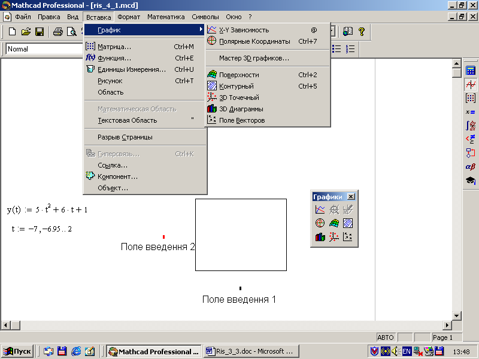The image size is (479, 359).
Task: Select Компонент... in the Вставка menu
Action: tap(145, 177)
